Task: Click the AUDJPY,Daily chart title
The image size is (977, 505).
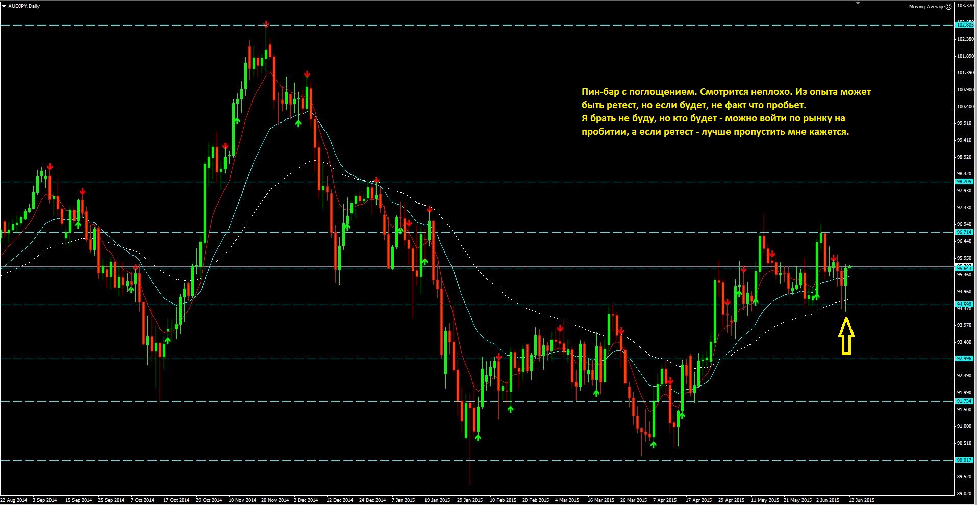Action: point(24,6)
